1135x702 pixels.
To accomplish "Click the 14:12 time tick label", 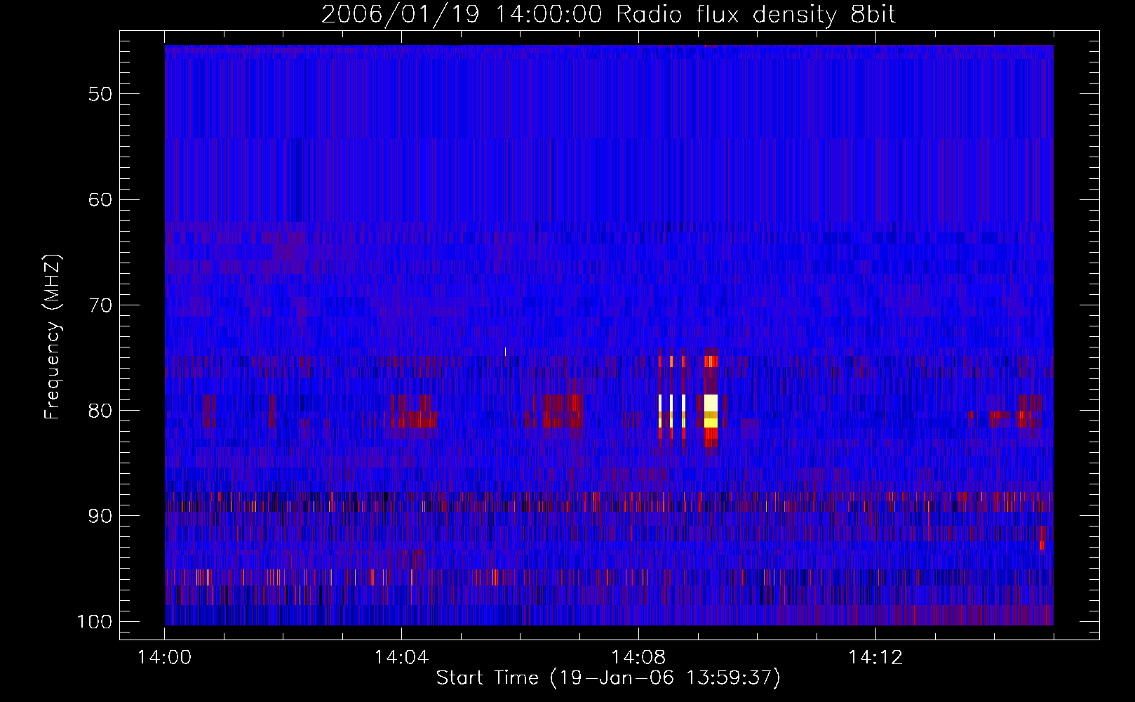I will pyautogui.click(x=875, y=658).
